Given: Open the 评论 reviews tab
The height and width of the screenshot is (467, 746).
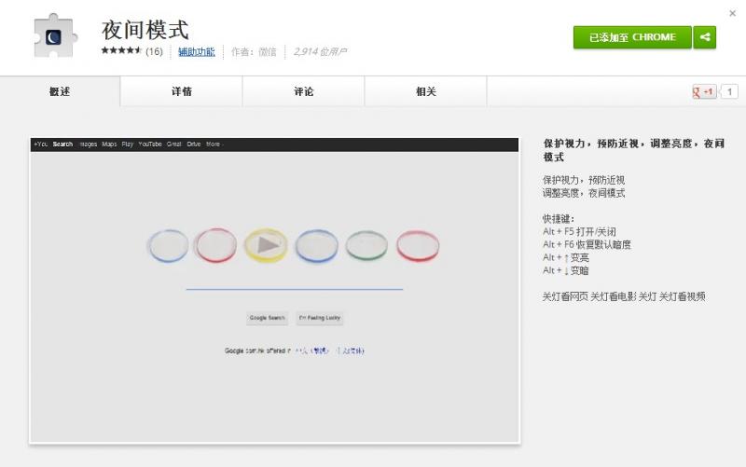Looking at the screenshot, I should coord(303,91).
